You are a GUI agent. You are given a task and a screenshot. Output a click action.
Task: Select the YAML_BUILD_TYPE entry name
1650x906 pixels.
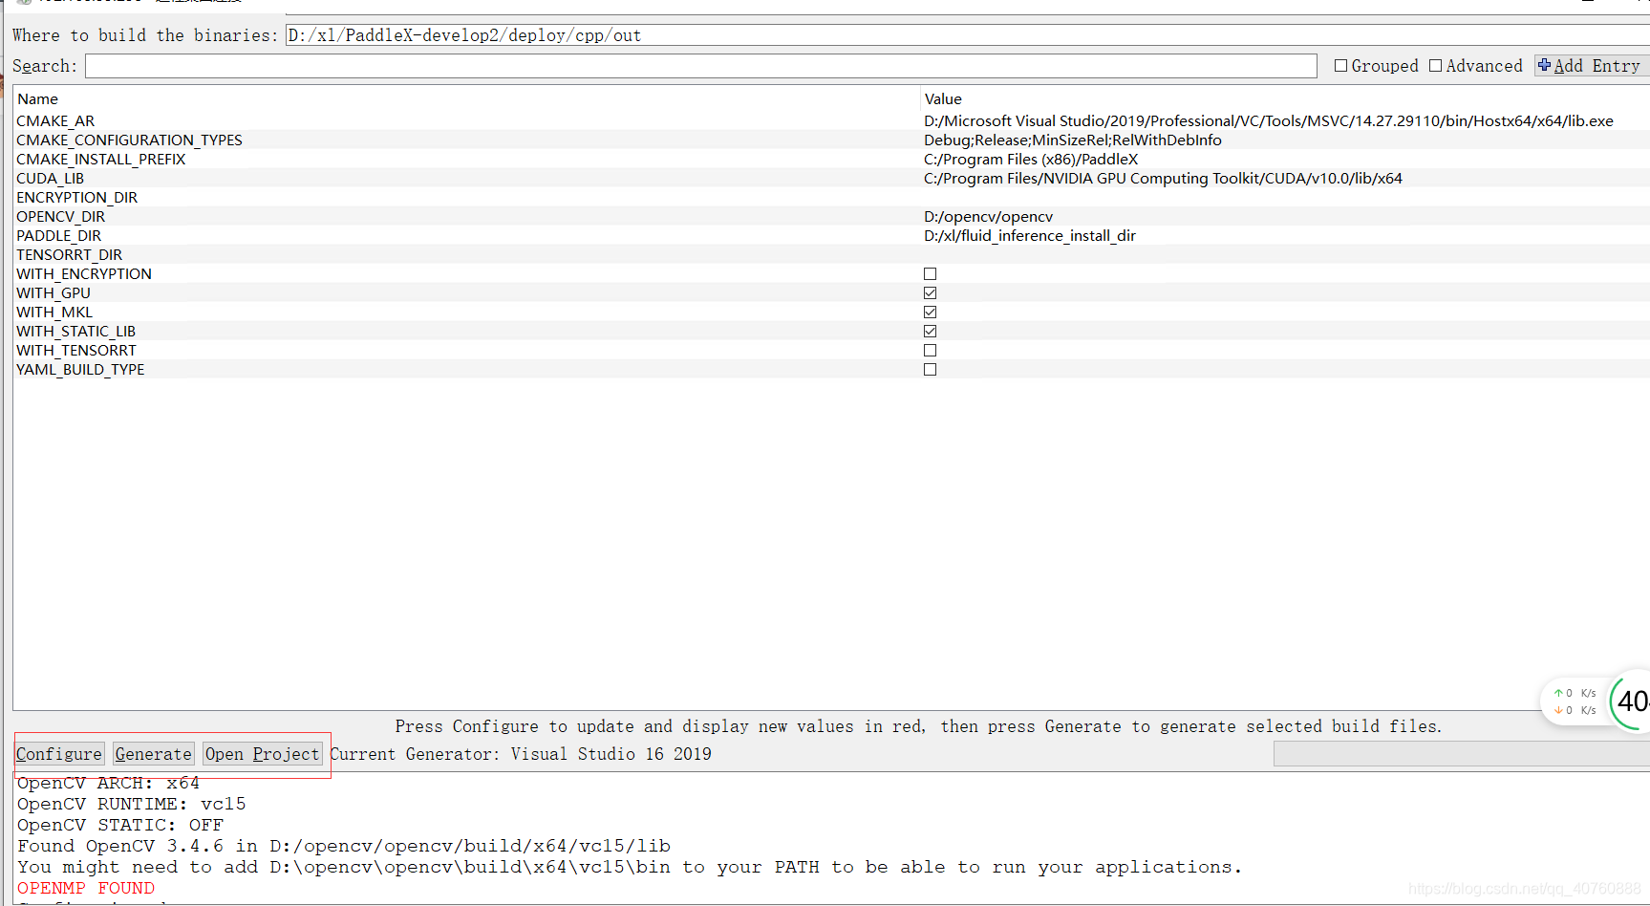coord(80,370)
